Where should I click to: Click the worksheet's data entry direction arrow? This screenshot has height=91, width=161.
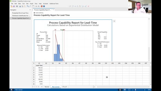34,63
